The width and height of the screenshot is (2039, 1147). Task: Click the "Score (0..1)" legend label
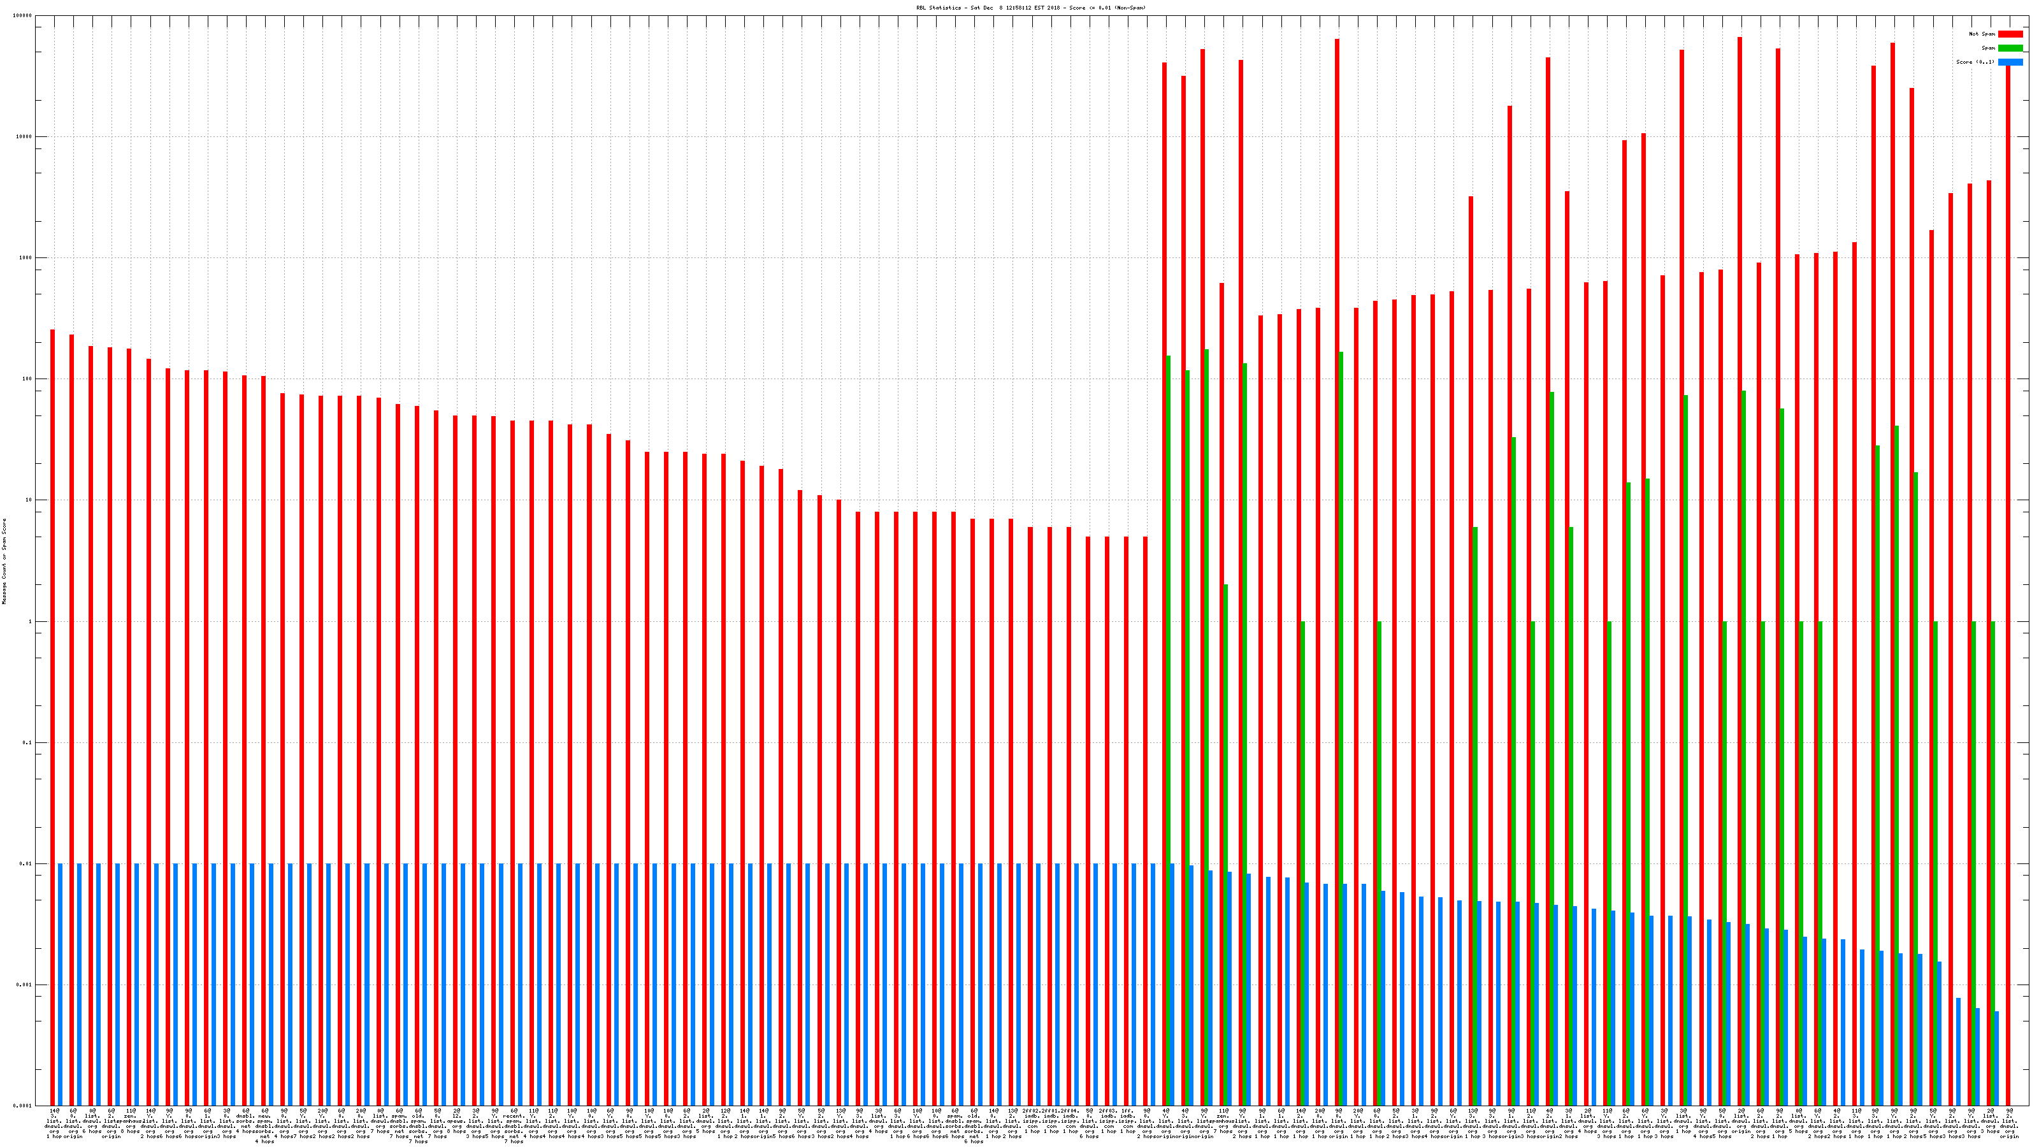point(1975,62)
